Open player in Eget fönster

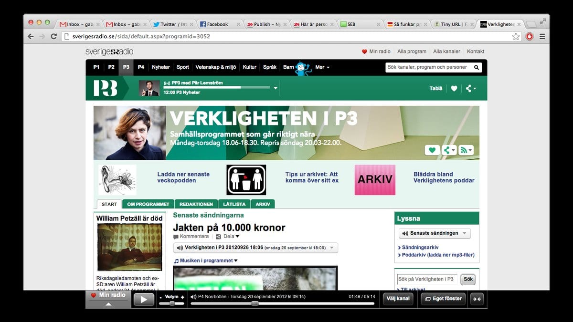(443, 299)
